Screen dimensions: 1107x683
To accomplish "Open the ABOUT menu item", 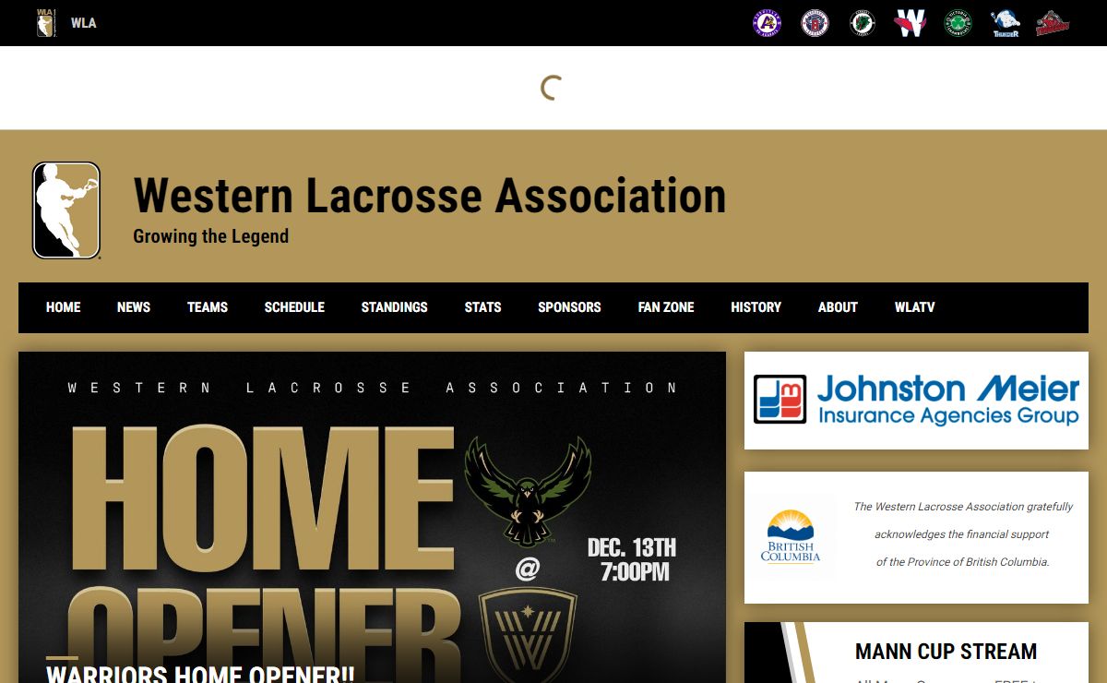I will click(x=838, y=307).
